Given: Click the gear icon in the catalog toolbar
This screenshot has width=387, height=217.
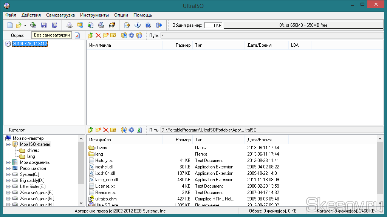Looking at the screenshot, I should (x=131, y=130).
